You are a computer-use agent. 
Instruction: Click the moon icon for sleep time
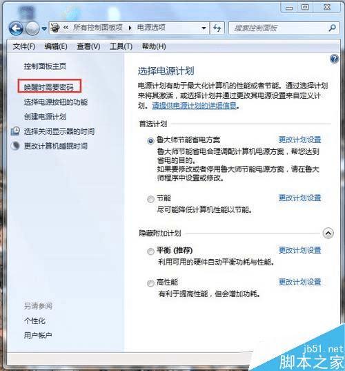(x=15, y=146)
